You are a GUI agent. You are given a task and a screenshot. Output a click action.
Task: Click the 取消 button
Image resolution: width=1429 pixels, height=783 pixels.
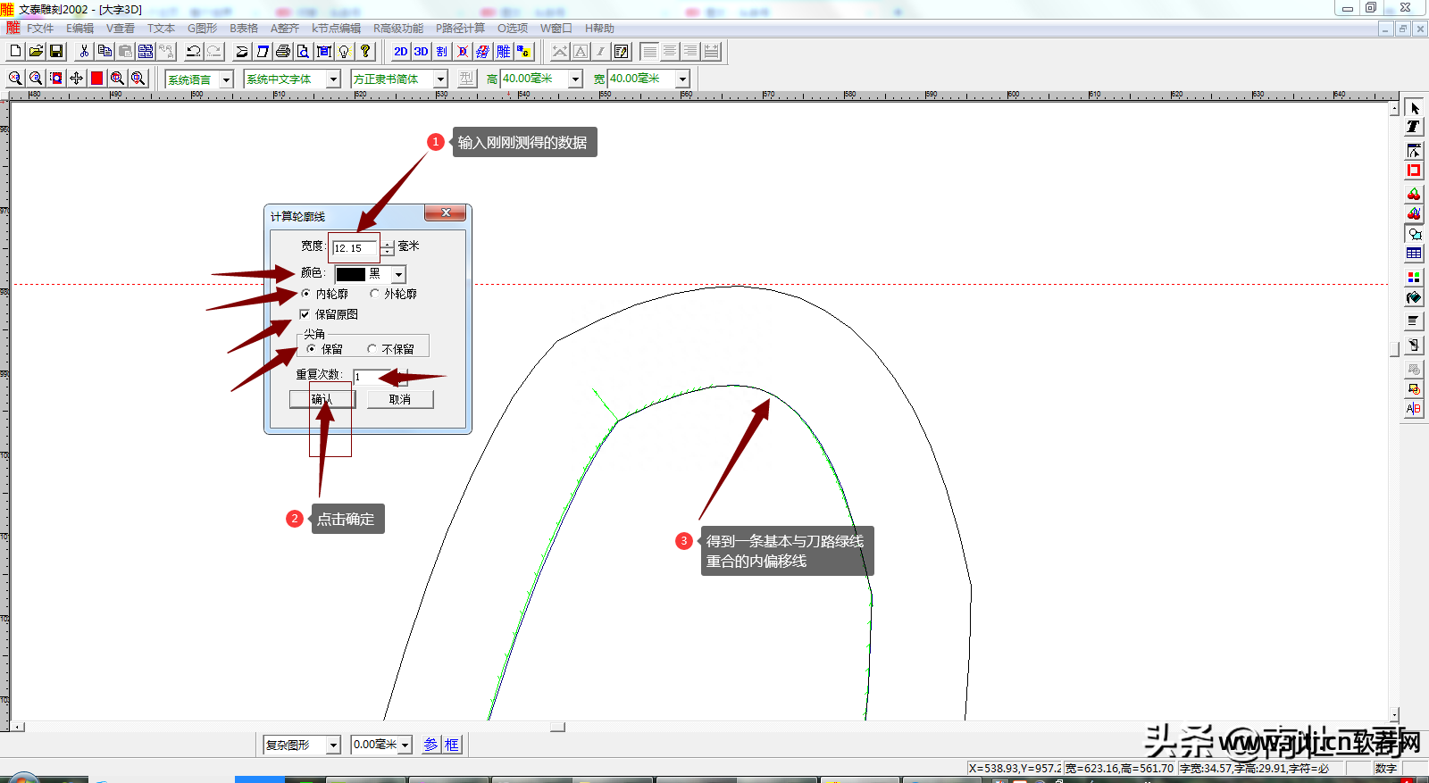pos(400,399)
